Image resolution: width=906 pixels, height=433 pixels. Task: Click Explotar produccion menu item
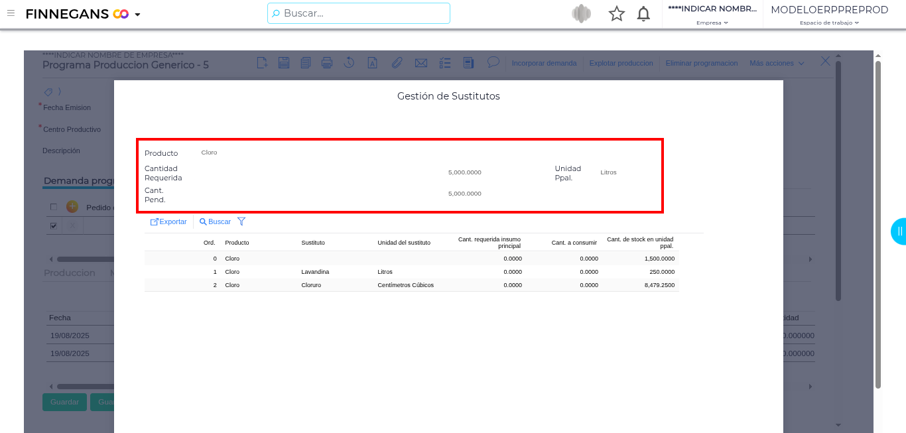point(621,63)
